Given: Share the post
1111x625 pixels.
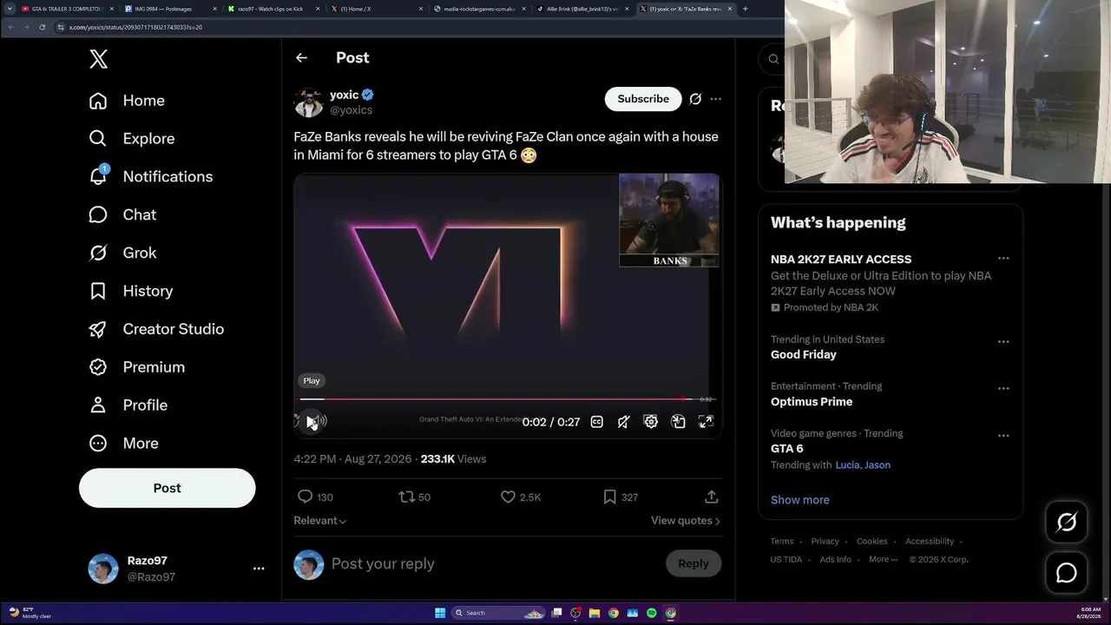Looking at the screenshot, I should (712, 497).
